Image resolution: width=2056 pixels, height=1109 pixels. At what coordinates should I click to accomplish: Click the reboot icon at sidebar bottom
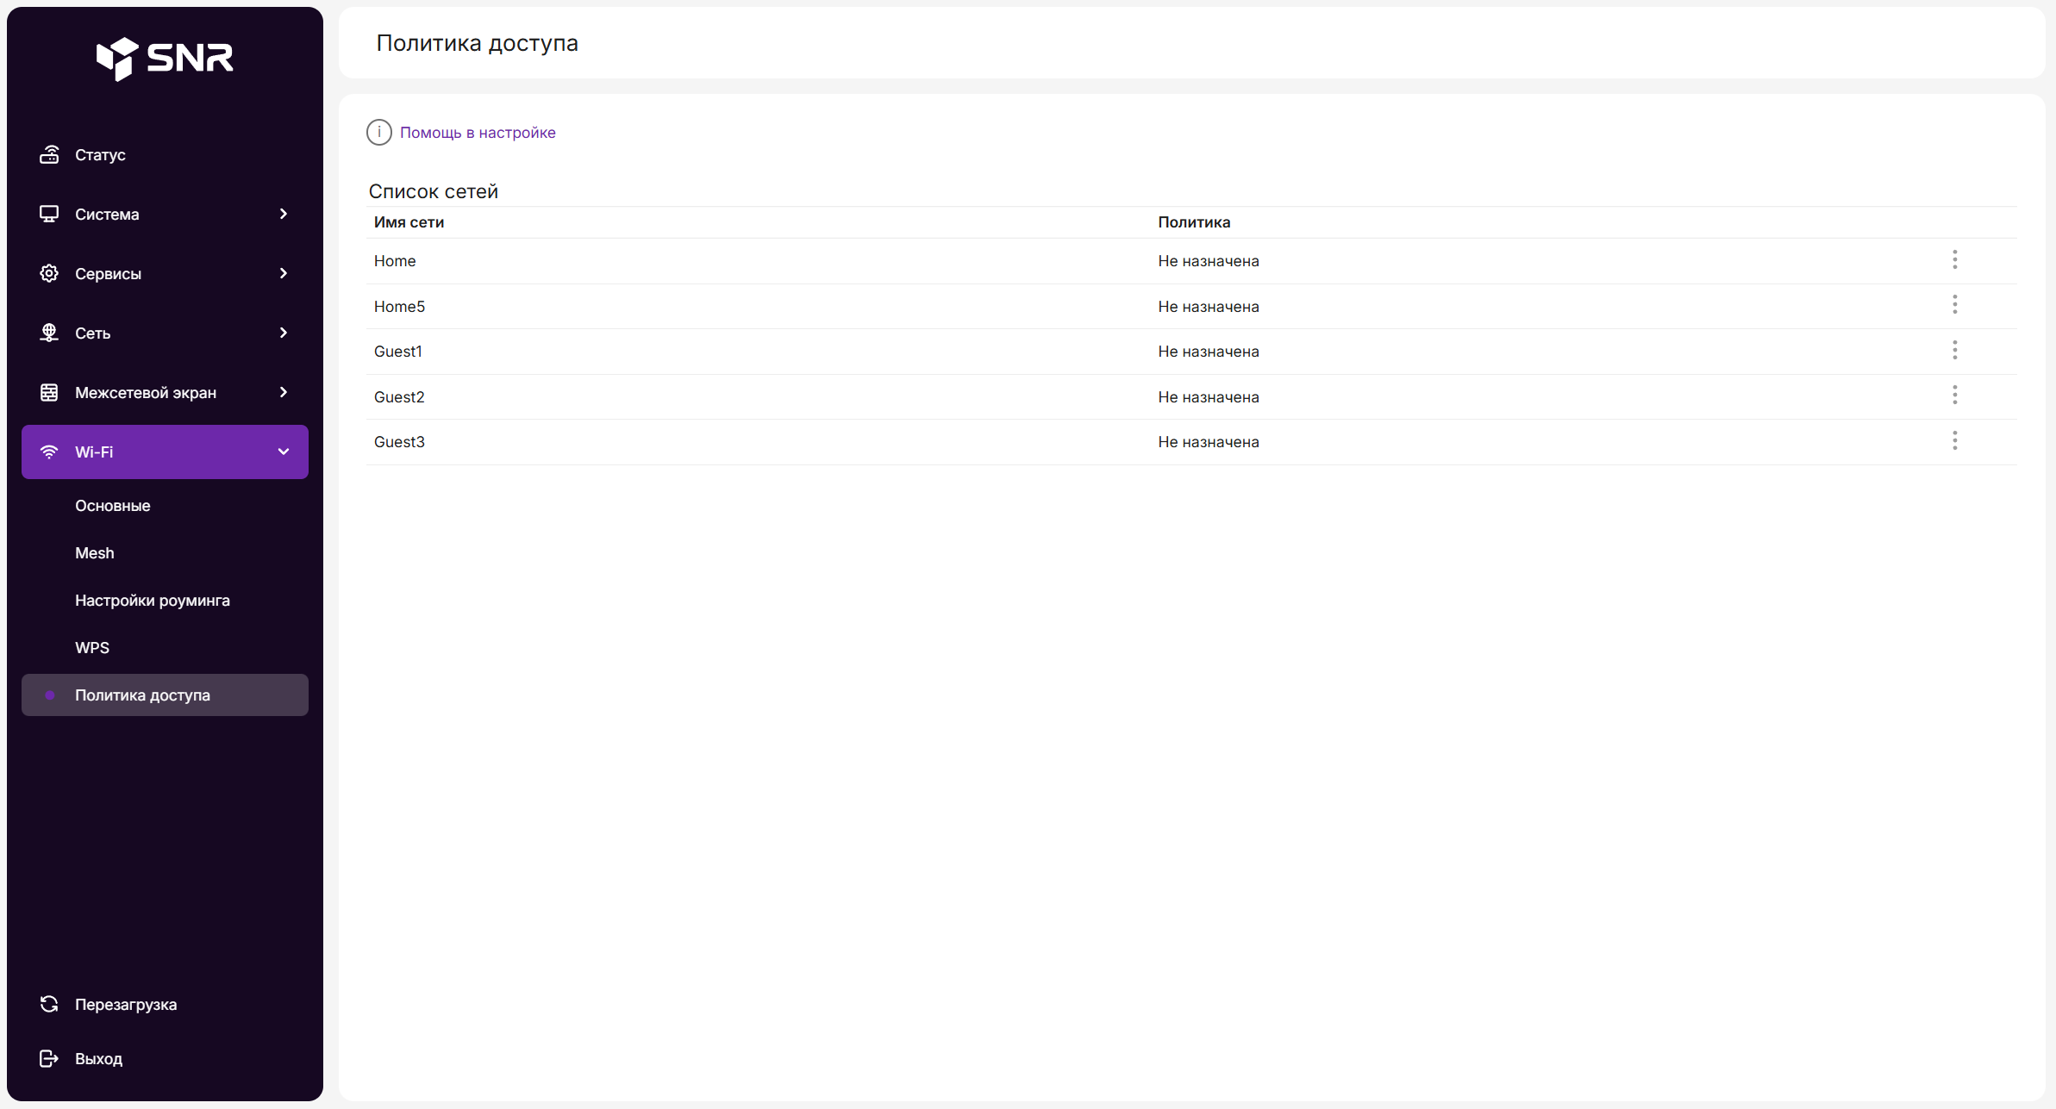[49, 1005]
